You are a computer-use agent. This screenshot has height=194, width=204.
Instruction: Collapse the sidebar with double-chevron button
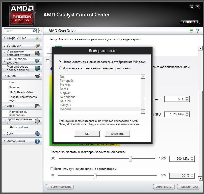click(x=40, y=31)
